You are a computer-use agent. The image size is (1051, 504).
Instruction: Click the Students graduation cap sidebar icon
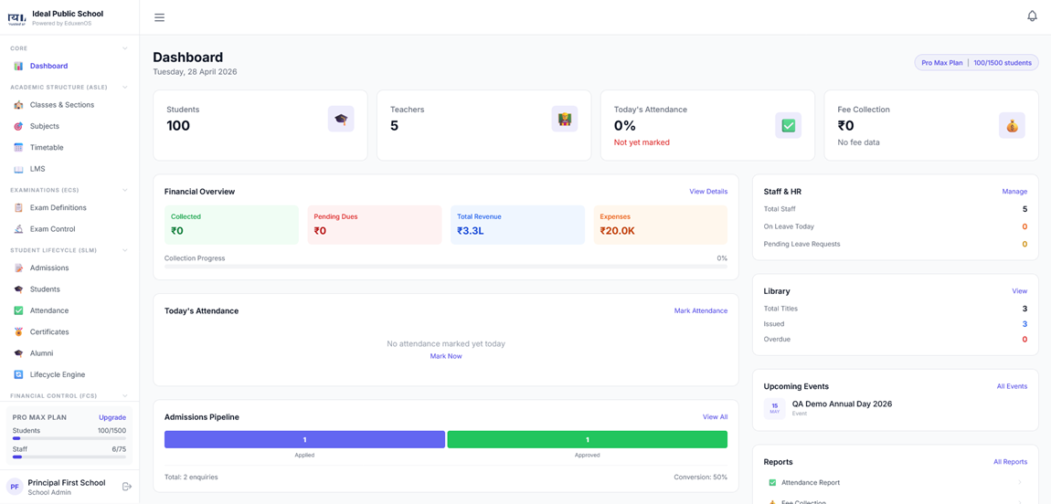18,289
